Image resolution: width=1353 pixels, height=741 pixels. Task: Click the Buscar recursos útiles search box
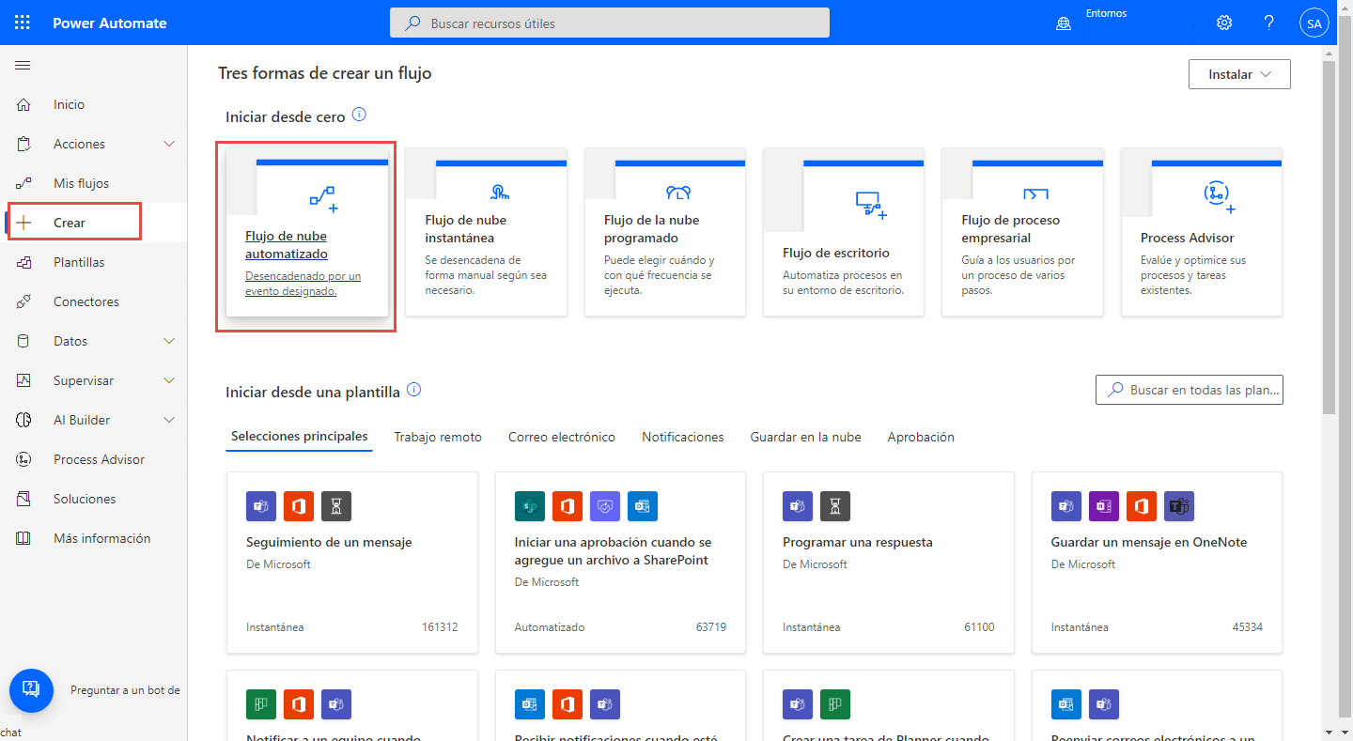tap(610, 23)
